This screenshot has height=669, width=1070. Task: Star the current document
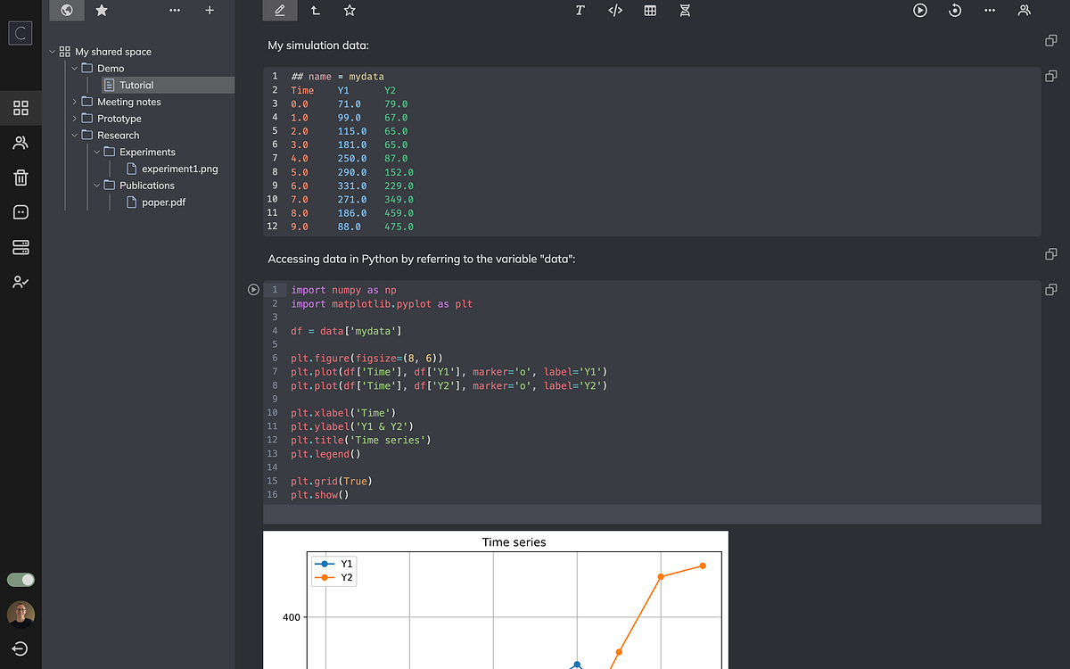click(x=350, y=11)
